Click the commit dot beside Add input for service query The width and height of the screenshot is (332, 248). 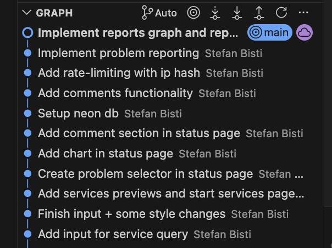pyautogui.click(x=27, y=234)
